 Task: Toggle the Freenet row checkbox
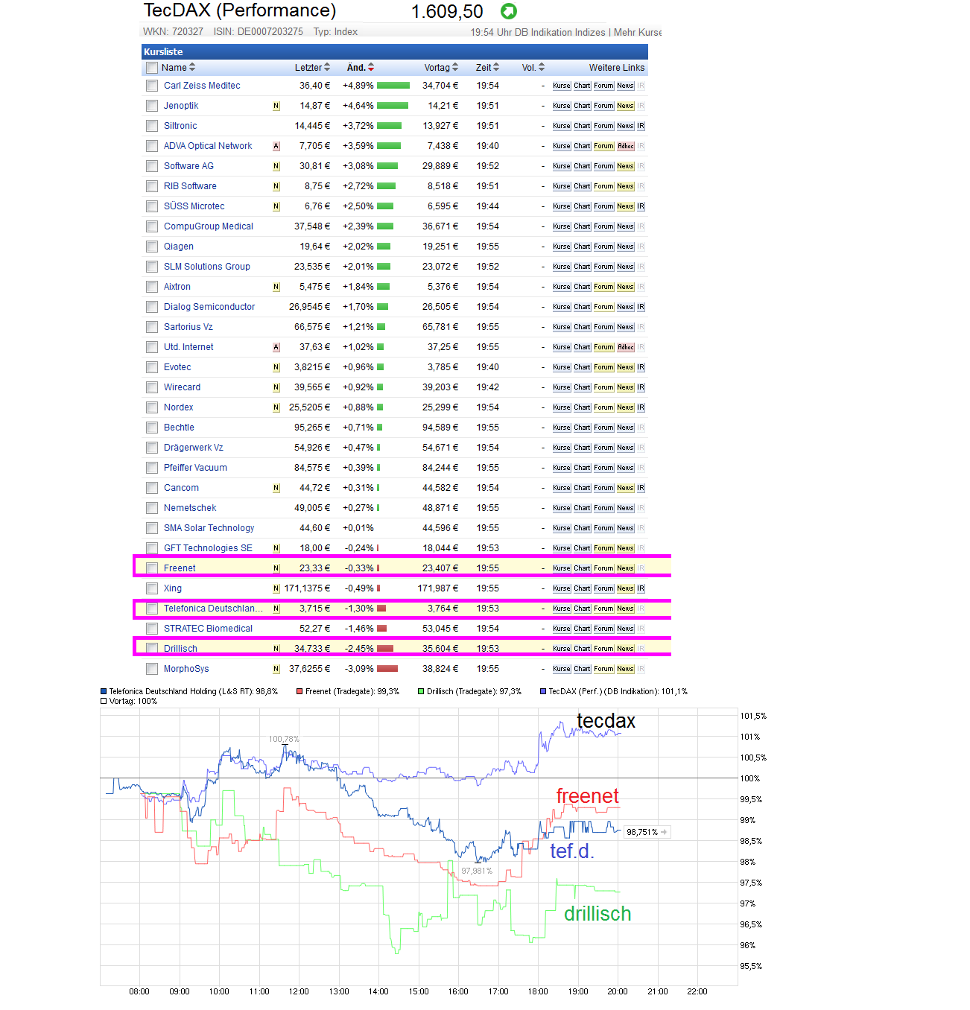[x=152, y=568]
